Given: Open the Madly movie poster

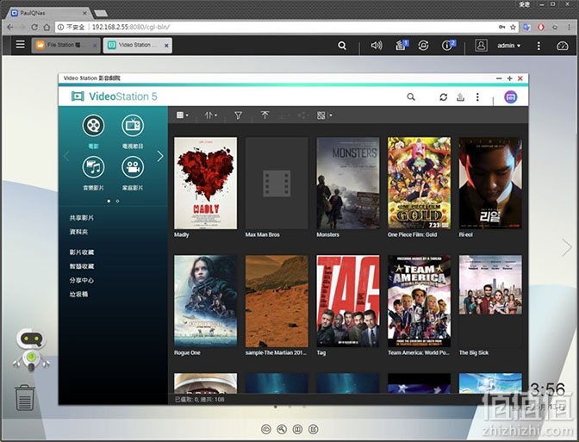Looking at the screenshot, I should 206,184.
